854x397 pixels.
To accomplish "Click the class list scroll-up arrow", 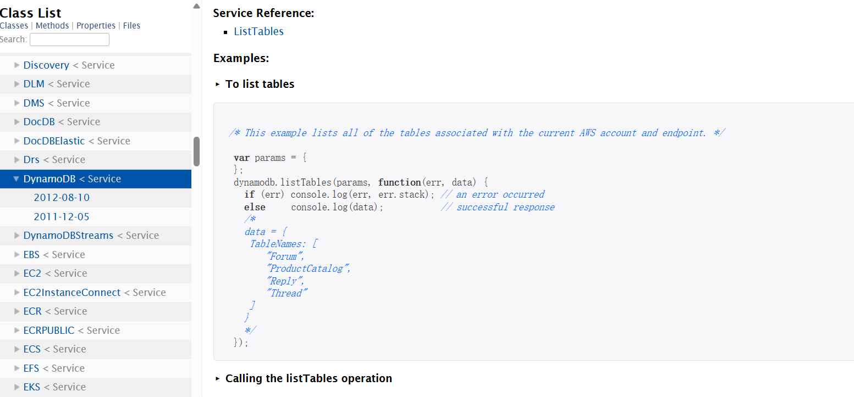I will coord(197,7).
